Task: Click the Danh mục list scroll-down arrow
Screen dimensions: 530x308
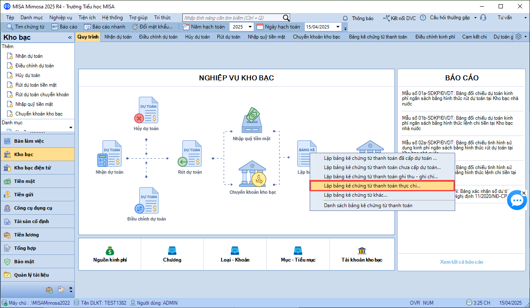Action: [x=71, y=127]
